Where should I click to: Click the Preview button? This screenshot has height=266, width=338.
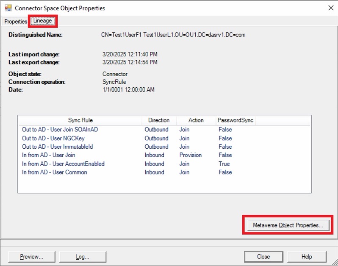(32, 257)
